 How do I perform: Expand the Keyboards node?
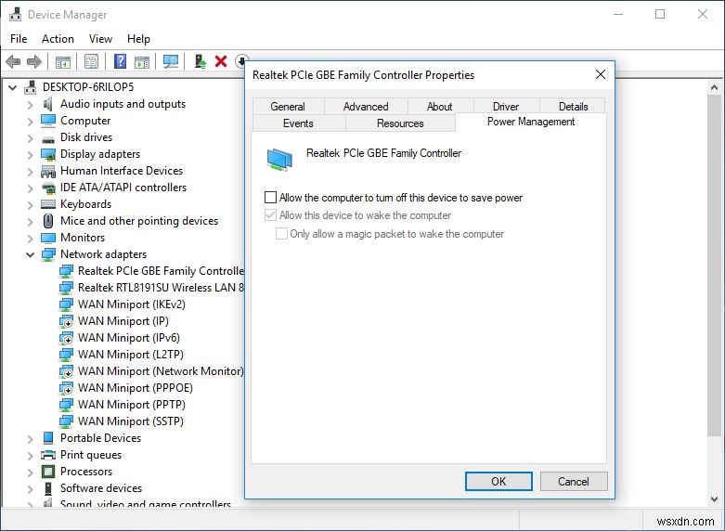(30, 205)
